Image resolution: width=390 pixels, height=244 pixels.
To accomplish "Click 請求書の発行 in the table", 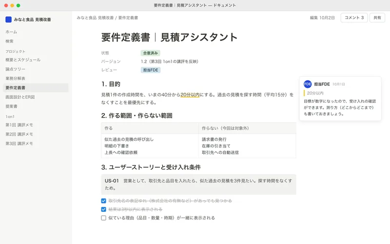I will tap(214, 140).
